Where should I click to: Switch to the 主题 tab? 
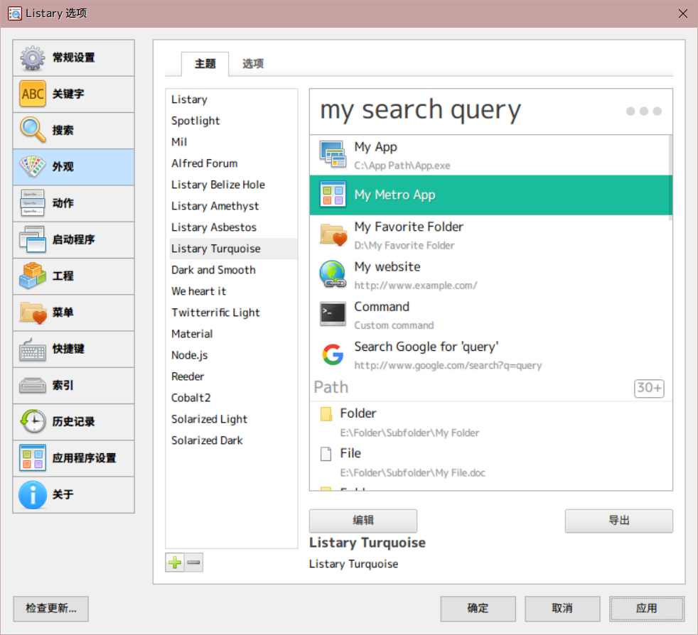coord(205,64)
